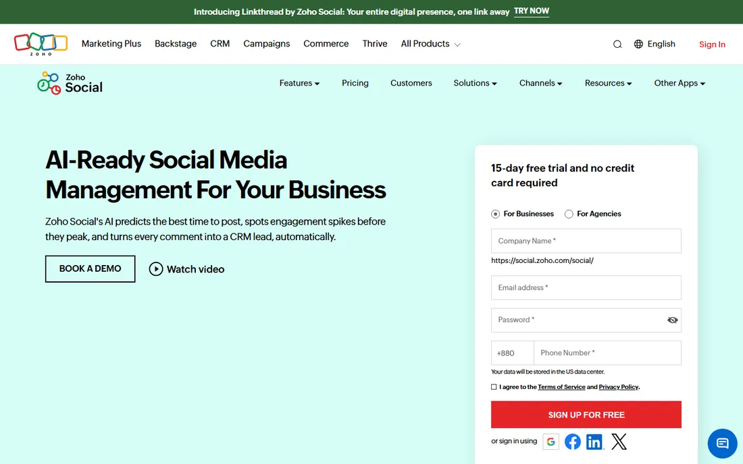The width and height of the screenshot is (743, 464).
Task: Open Thrive in top navigation
Action: [x=375, y=44]
